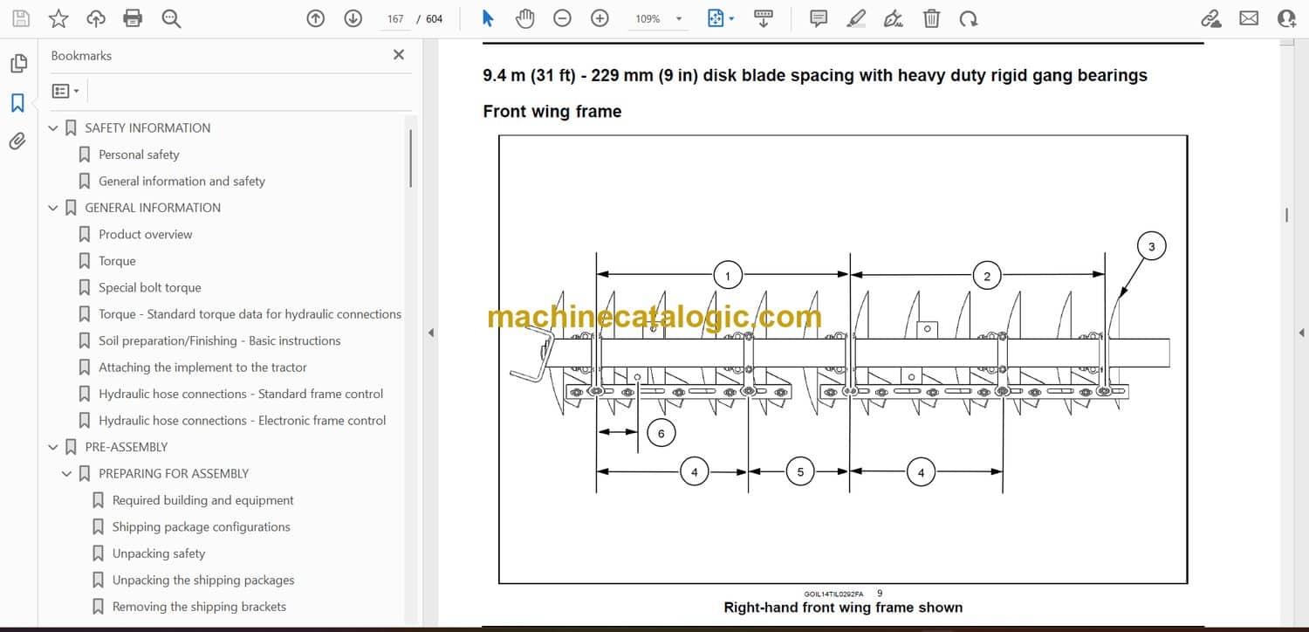The width and height of the screenshot is (1309, 632).
Task: Send the file by email
Action: (x=1249, y=18)
